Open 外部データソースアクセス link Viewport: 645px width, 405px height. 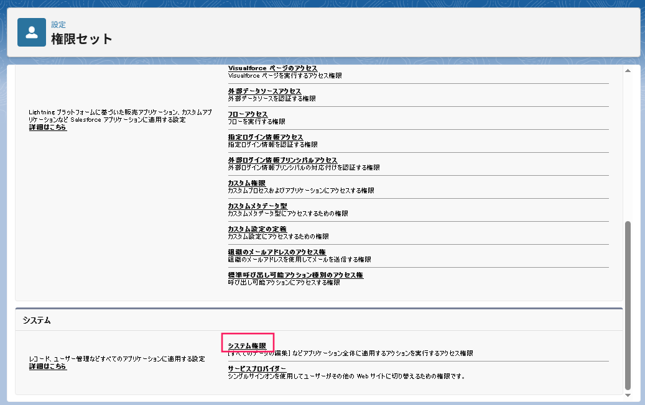pos(264,91)
